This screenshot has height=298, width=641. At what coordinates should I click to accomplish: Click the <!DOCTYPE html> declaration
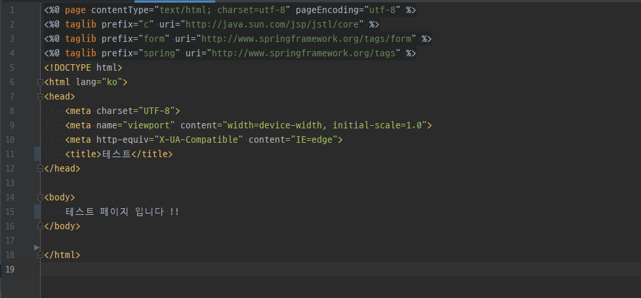[83, 67]
